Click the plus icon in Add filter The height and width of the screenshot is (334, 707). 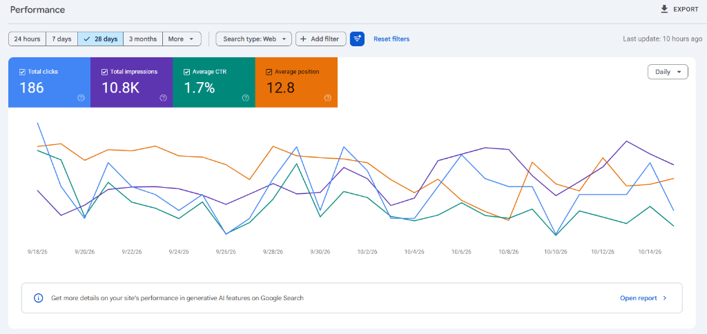pyautogui.click(x=304, y=39)
